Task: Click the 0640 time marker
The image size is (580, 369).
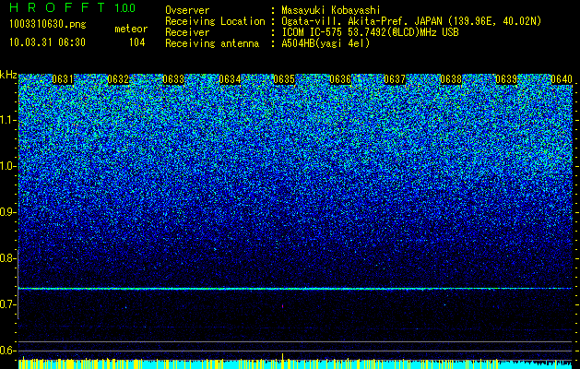Action: 562,79
